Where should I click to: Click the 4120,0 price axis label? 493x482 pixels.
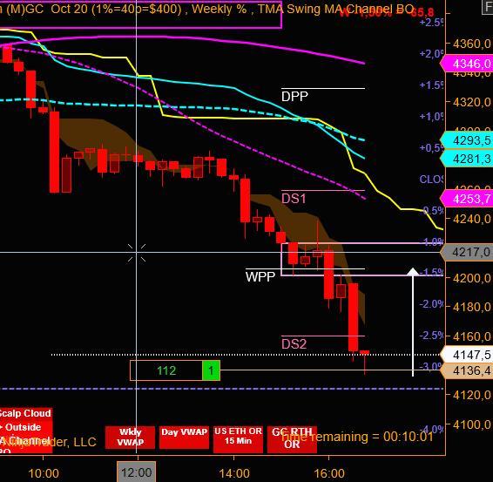(471, 395)
